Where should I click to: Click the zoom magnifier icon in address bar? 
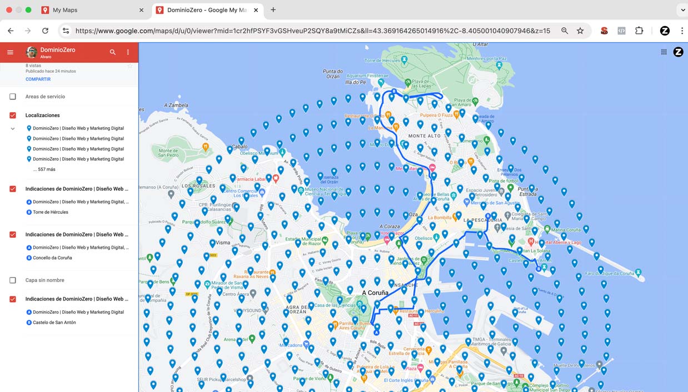[x=565, y=31]
